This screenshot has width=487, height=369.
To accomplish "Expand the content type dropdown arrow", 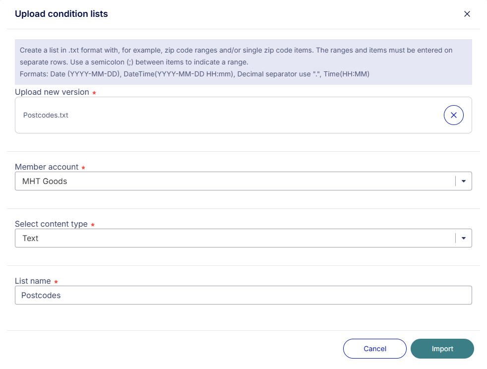I will 463,238.
